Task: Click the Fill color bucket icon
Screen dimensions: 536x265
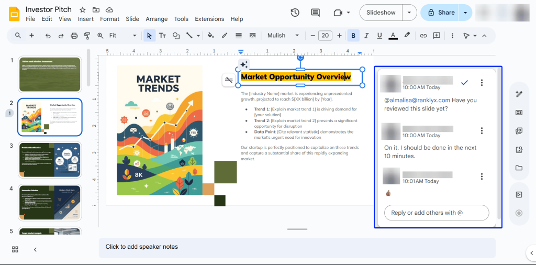Action: pyautogui.click(x=210, y=36)
